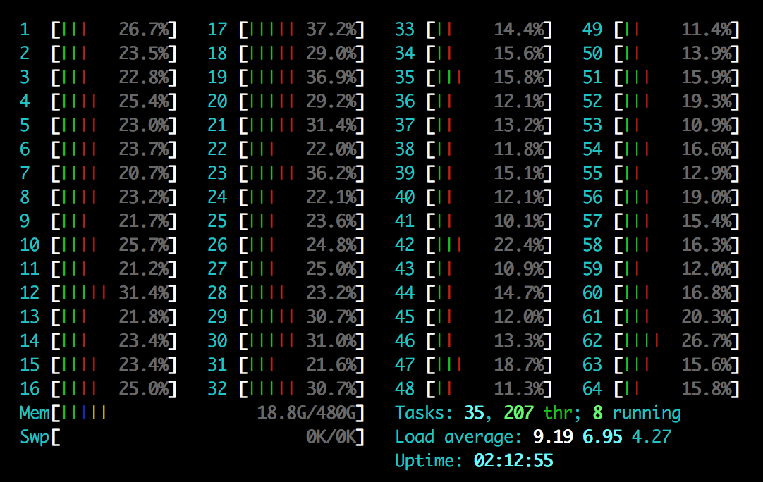This screenshot has width=763, height=482.
Task: Click the 36.2% value for CPU 23
Action: point(331,173)
